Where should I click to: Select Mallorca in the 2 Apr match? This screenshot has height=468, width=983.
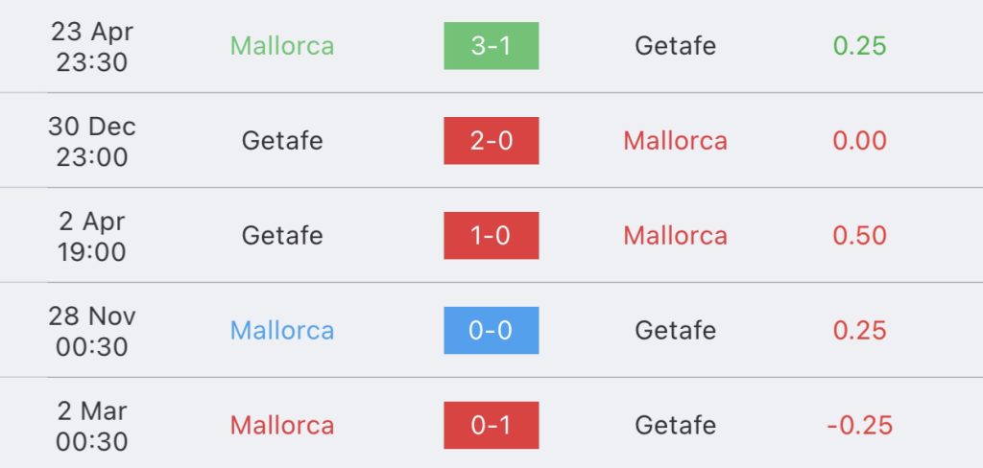[x=675, y=236]
